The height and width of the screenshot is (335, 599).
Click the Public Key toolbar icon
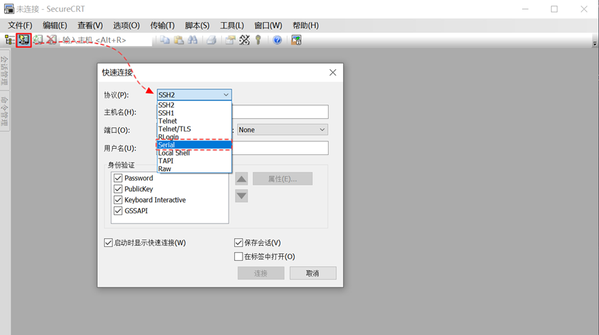click(x=258, y=39)
